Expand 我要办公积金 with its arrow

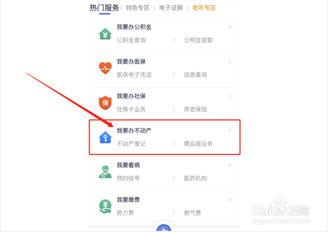230,27
